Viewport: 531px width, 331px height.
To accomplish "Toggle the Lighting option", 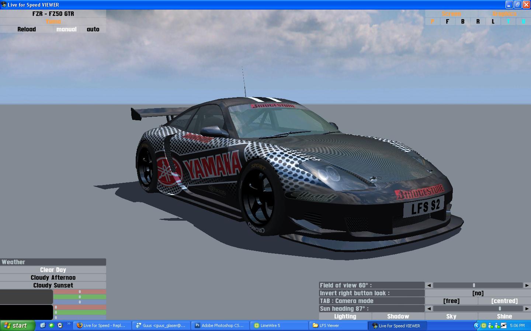I will point(345,316).
